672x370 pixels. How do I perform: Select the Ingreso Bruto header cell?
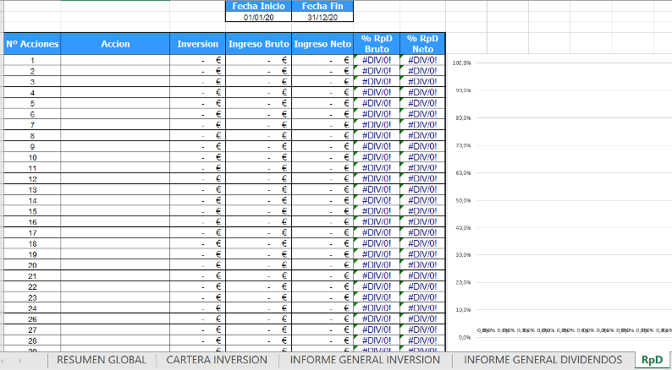(258, 44)
